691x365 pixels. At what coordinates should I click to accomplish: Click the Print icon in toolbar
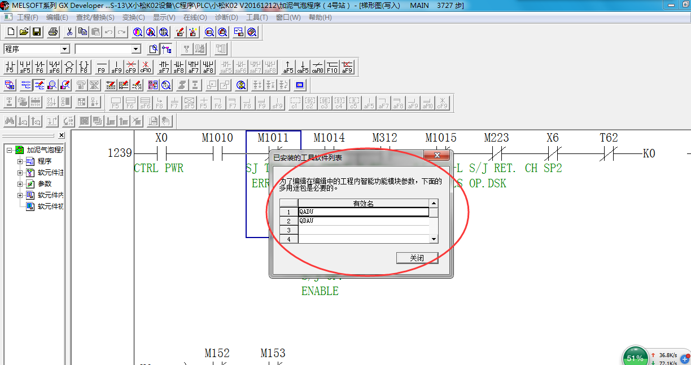point(53,32)
